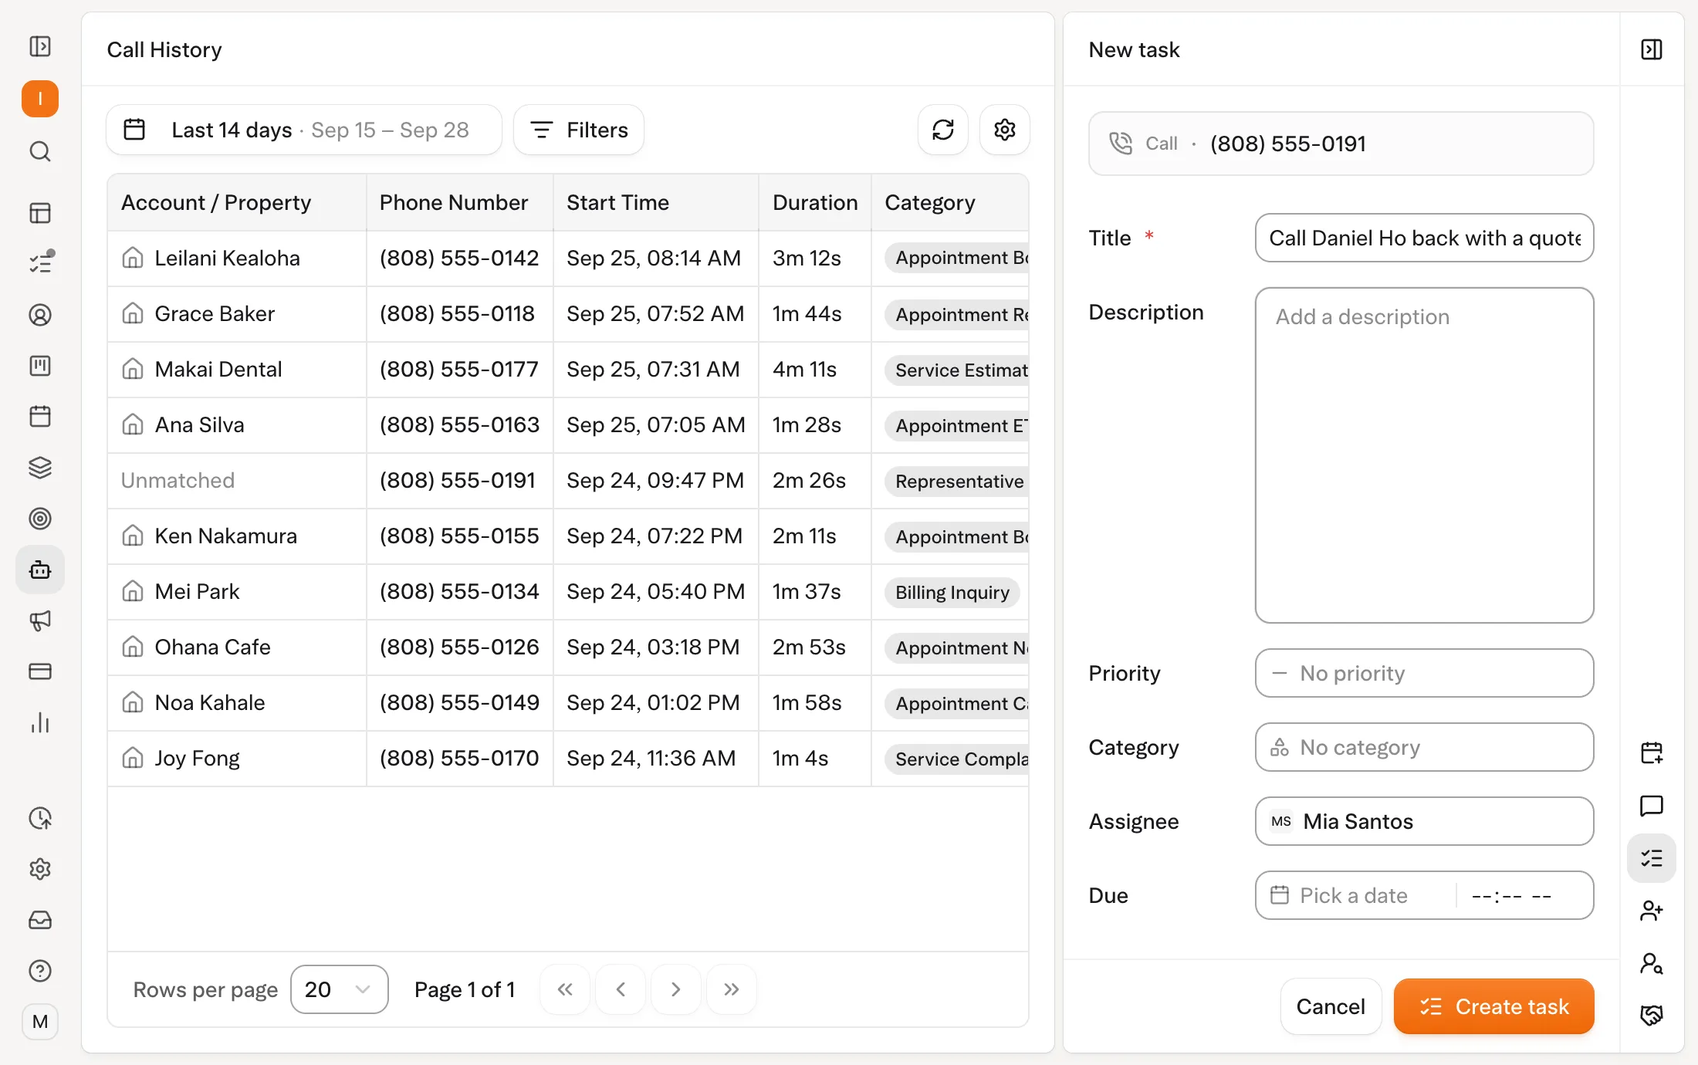Open the tasks checklist icon in left sidebar

pos(40,262)
